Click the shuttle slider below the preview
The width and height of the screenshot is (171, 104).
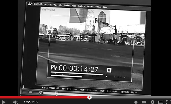pos(30,92)
